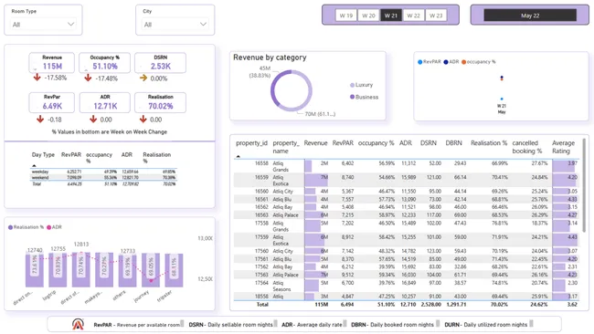Open the Room Type dropdown

(x=43, y=25)
